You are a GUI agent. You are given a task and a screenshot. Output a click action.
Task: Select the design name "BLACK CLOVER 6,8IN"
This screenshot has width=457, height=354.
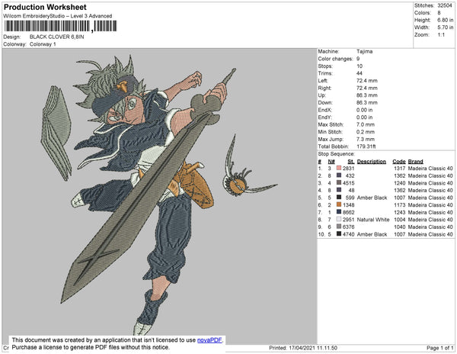(57, 37)
